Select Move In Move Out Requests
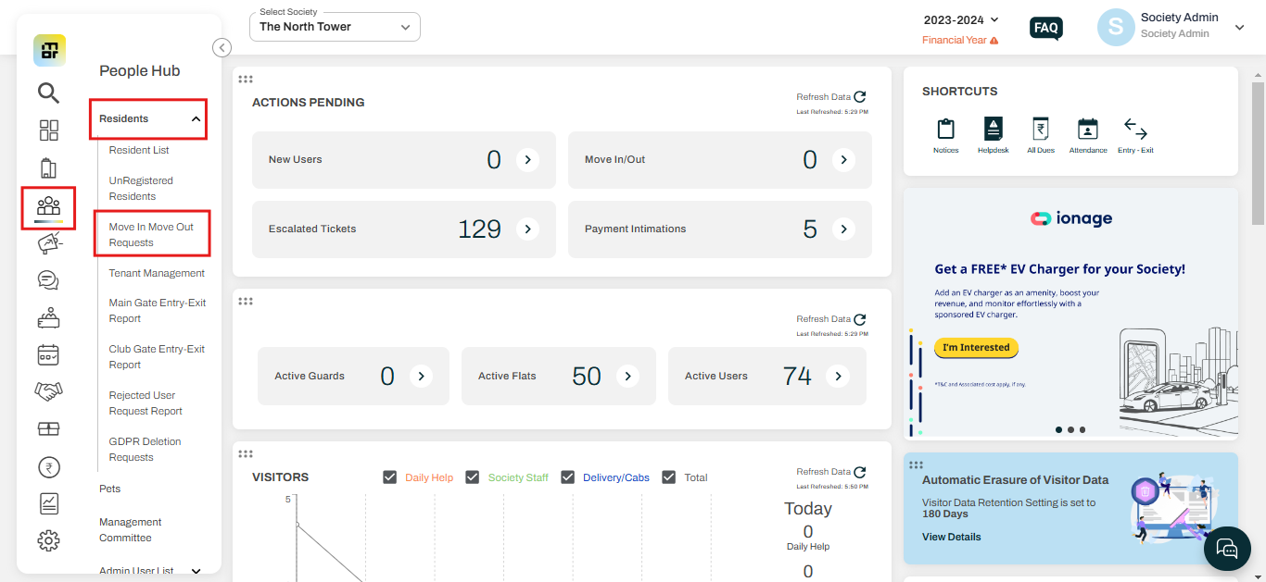Viewport: 1266px width, 582px height. (152, 235)
